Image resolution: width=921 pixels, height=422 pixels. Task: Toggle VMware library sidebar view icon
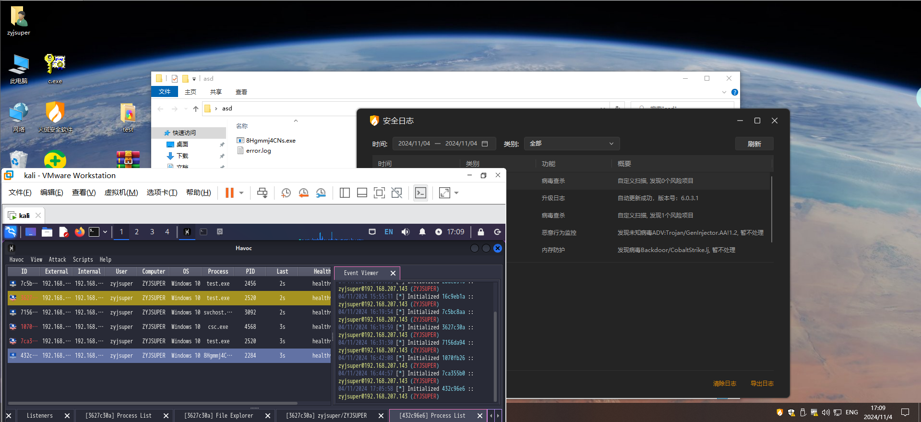345,193
